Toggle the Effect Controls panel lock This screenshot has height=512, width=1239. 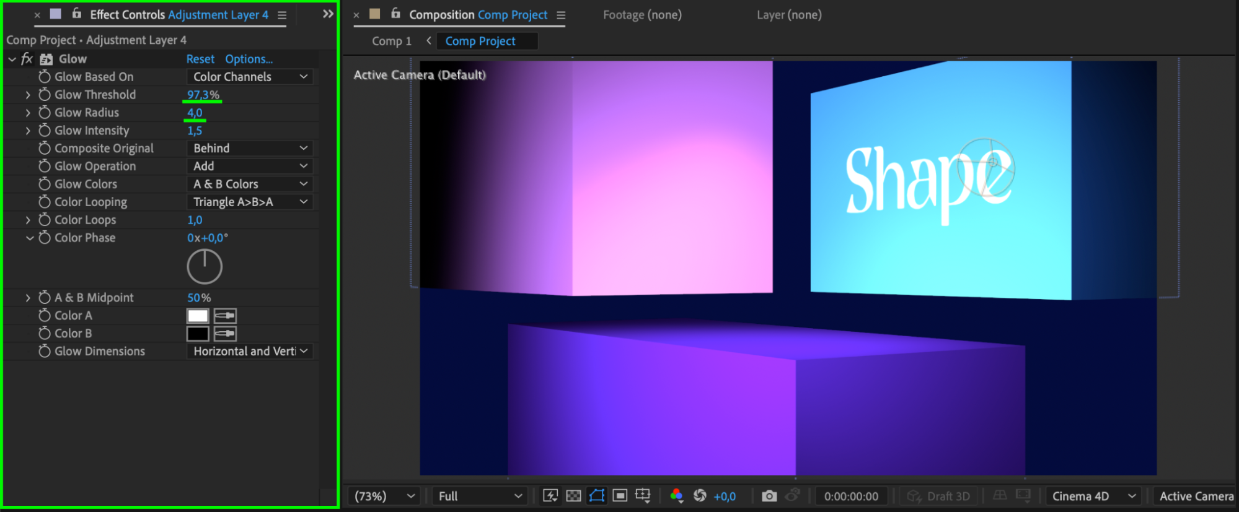click(77, 14)
